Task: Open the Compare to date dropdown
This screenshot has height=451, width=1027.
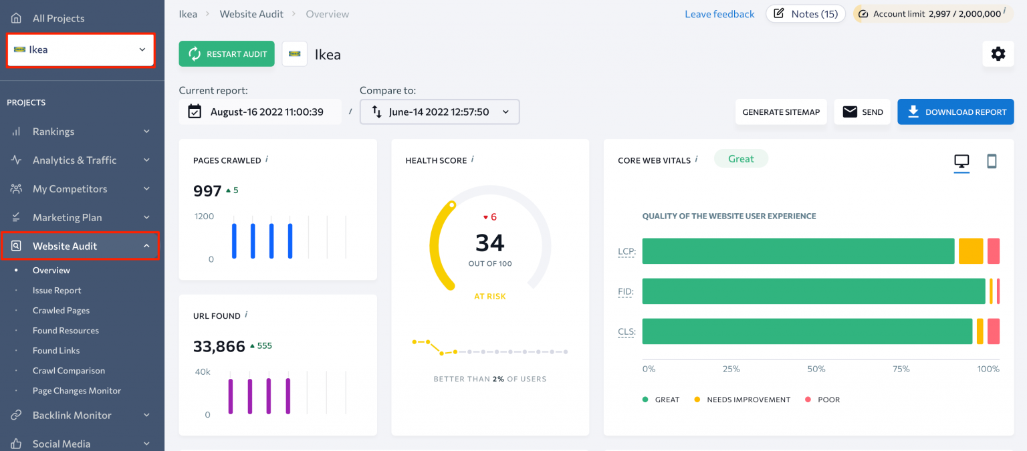Action: (x=439, y=112)
